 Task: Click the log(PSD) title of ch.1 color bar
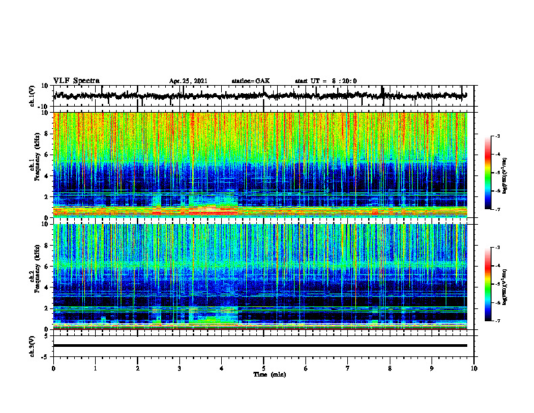[505, 176]
